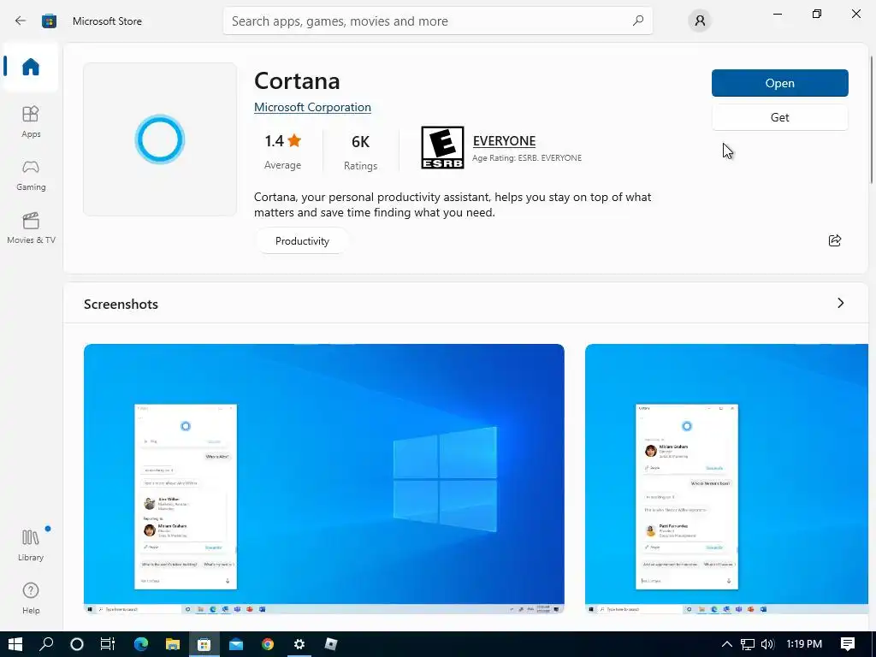
Task: Click the Microsoft Store logo icon
Action: tap(49, 21)
